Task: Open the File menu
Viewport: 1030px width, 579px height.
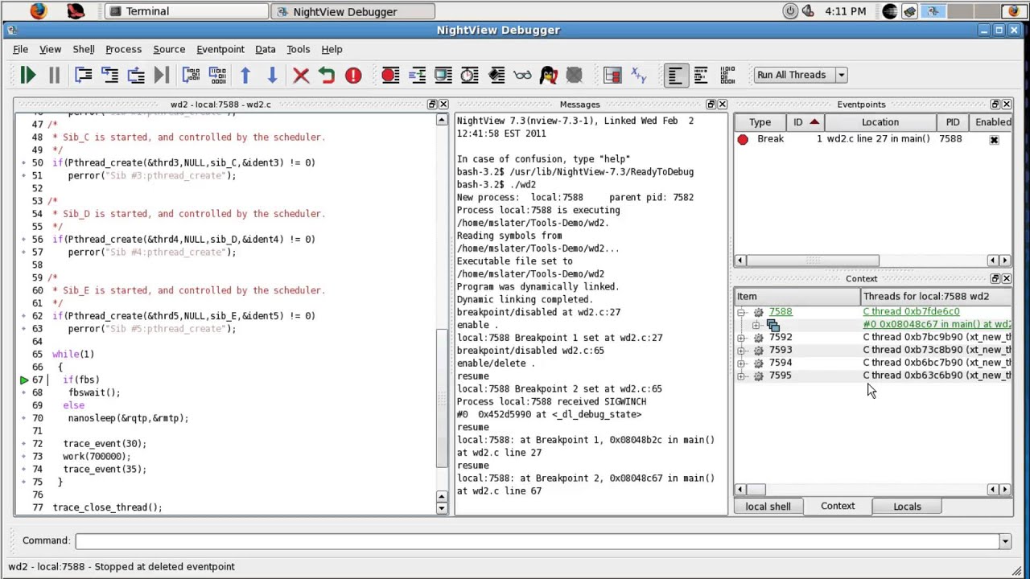Action: coord(20,49)
